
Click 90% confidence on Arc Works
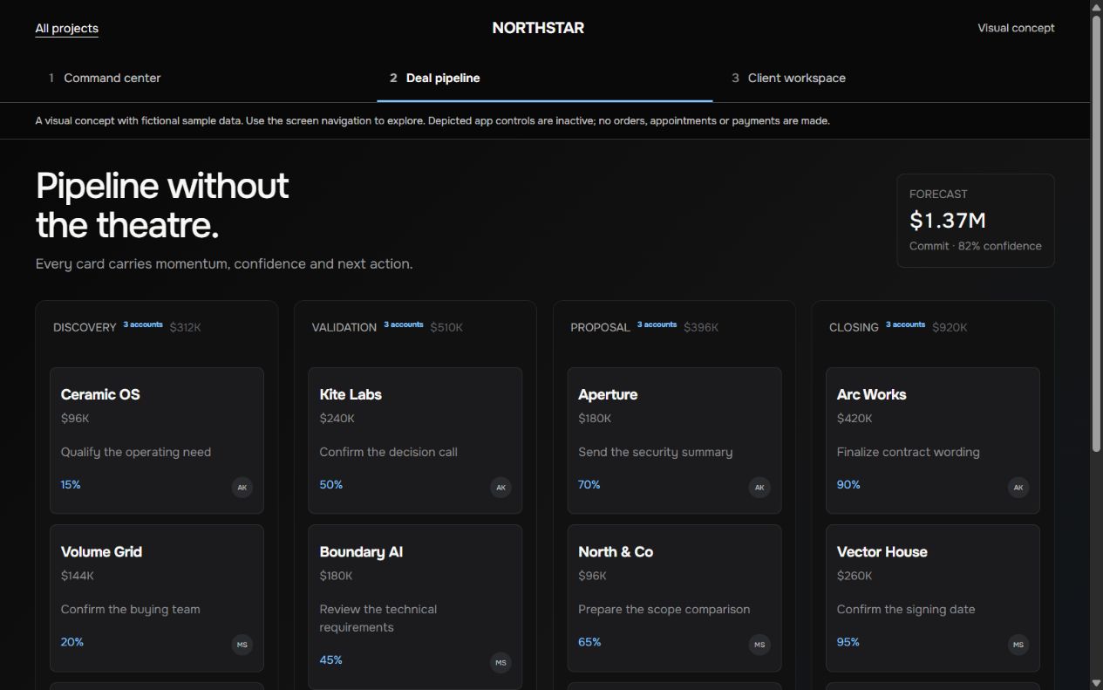pos(848,484)
